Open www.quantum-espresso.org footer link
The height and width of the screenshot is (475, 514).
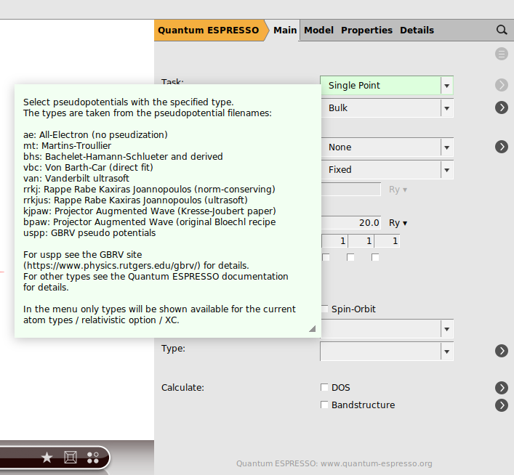click(x=377, y=463)
